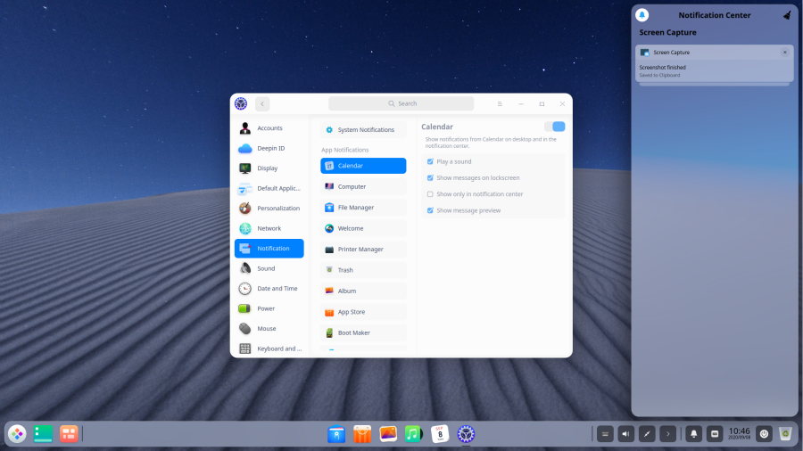803x451 pixels.
Task: Open the Personalization settings category
Action: click(x=269, y=208)
